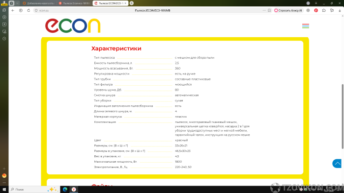Image resolution: width=344 pixels, height=193 pixels.
Task: Open a new tab with the plus button
Action: [x=131, y=3]
